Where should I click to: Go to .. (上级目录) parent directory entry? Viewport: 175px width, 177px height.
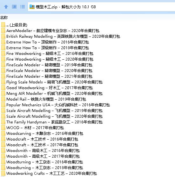(17, 25)
